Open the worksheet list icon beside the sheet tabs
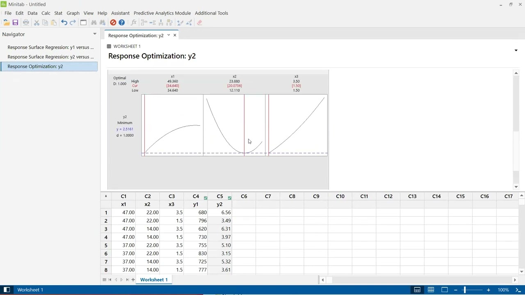This screenshot has width=525, height=295. 104,279
